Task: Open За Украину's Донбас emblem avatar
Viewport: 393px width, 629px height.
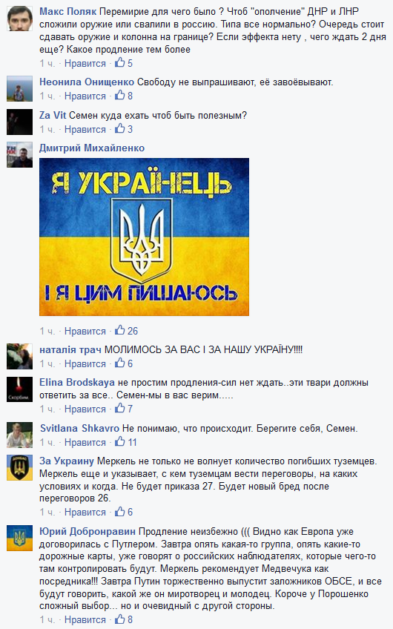Action: (19, 468)
